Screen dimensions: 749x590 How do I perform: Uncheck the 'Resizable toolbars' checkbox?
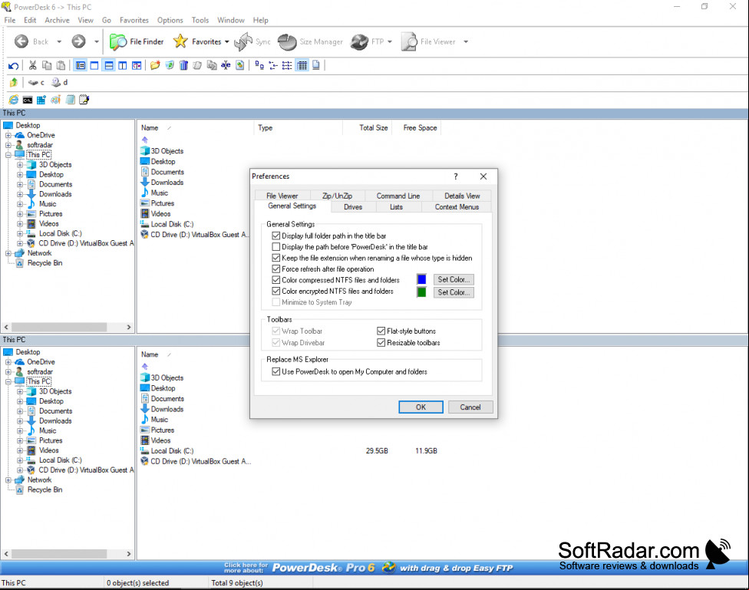381,342
